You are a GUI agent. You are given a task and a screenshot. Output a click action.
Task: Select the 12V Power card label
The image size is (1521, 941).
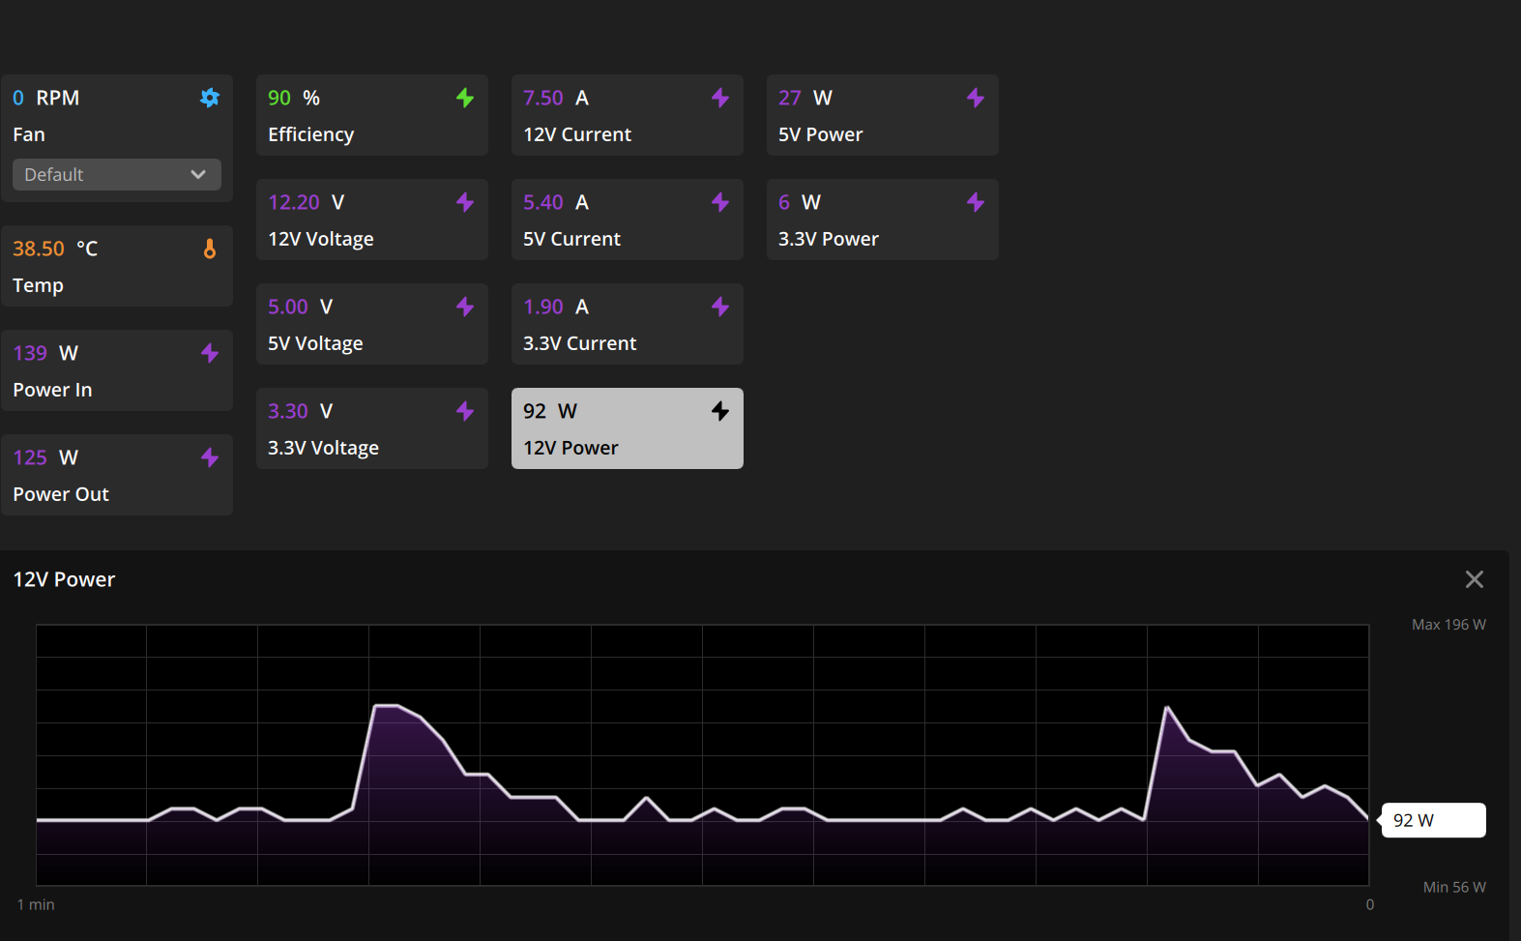tap(570, 448)
